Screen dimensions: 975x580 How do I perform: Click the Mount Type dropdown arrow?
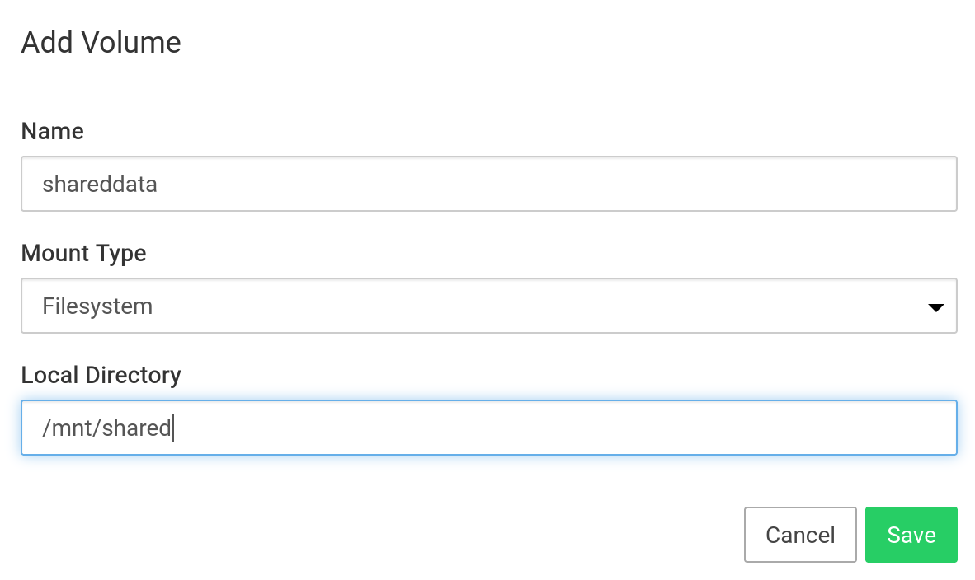[935, 307]
